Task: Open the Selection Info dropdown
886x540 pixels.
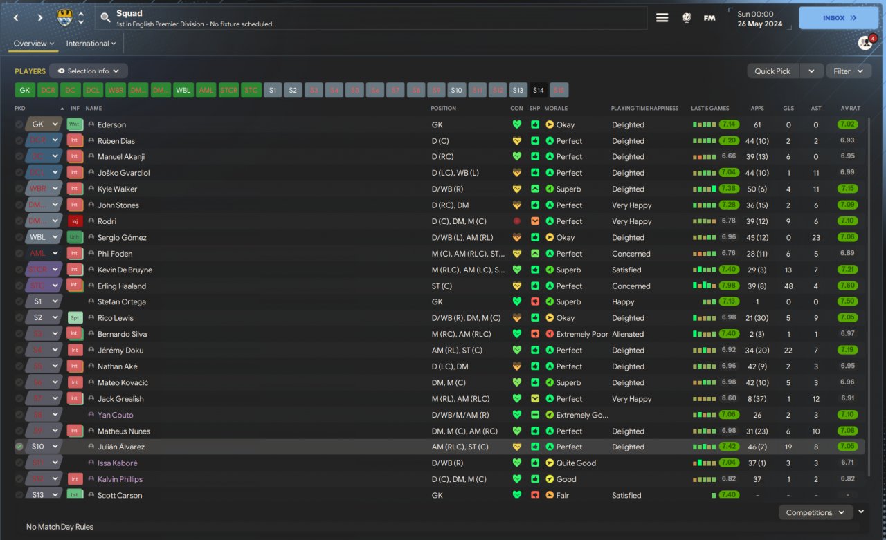Action: point(89,71)
